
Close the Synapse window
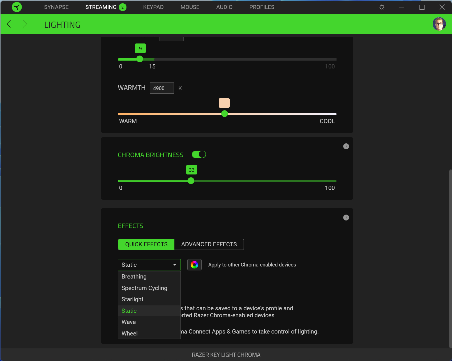(x=442, y=7)
